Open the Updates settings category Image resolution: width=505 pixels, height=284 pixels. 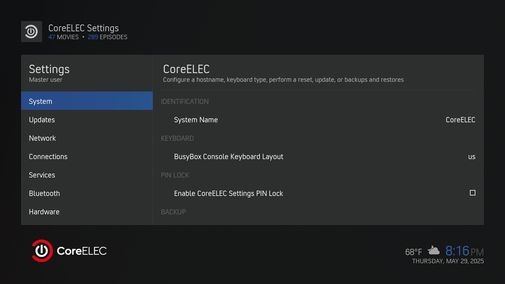(87, 120)
